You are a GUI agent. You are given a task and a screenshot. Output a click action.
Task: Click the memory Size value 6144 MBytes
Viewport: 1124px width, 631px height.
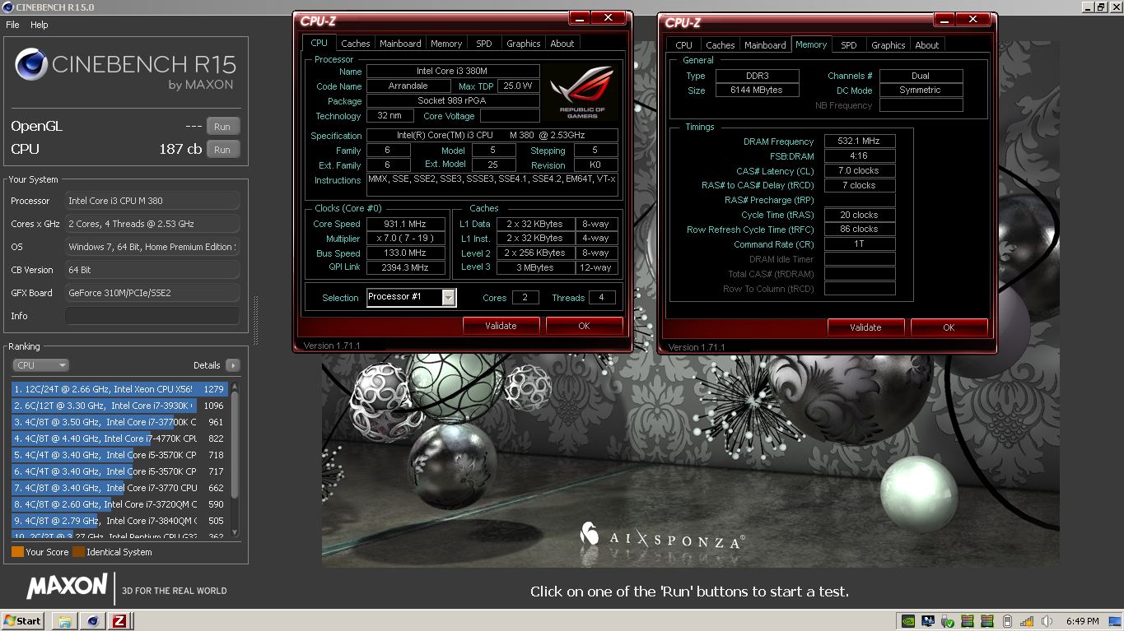[757, 90]
